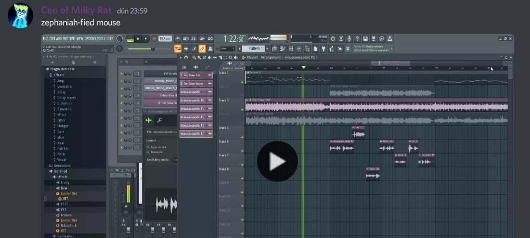
Task: Click the step-edit arrow toolbar icon
Action: pos(186,49)
